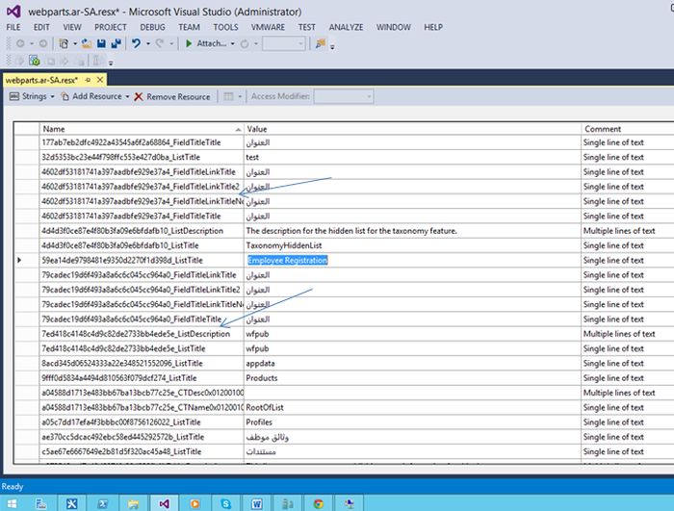
Task: Open the TOOLS menu
Action: (225, 28)
